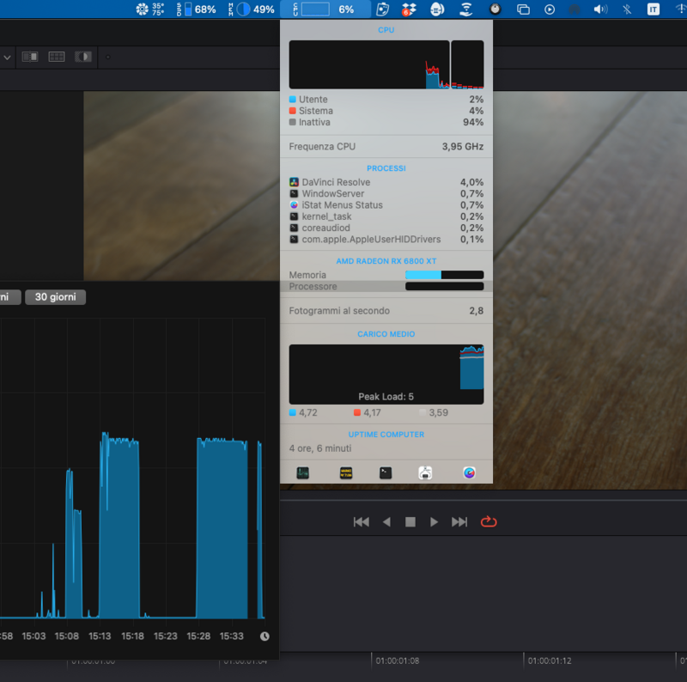The width and height of the screenshot is (687, 682).
Task: Launch Console from iStat panel footer
Action: pos(346,472)
